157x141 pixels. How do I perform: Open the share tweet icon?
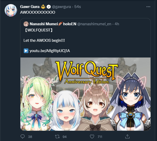coord(127,137)
